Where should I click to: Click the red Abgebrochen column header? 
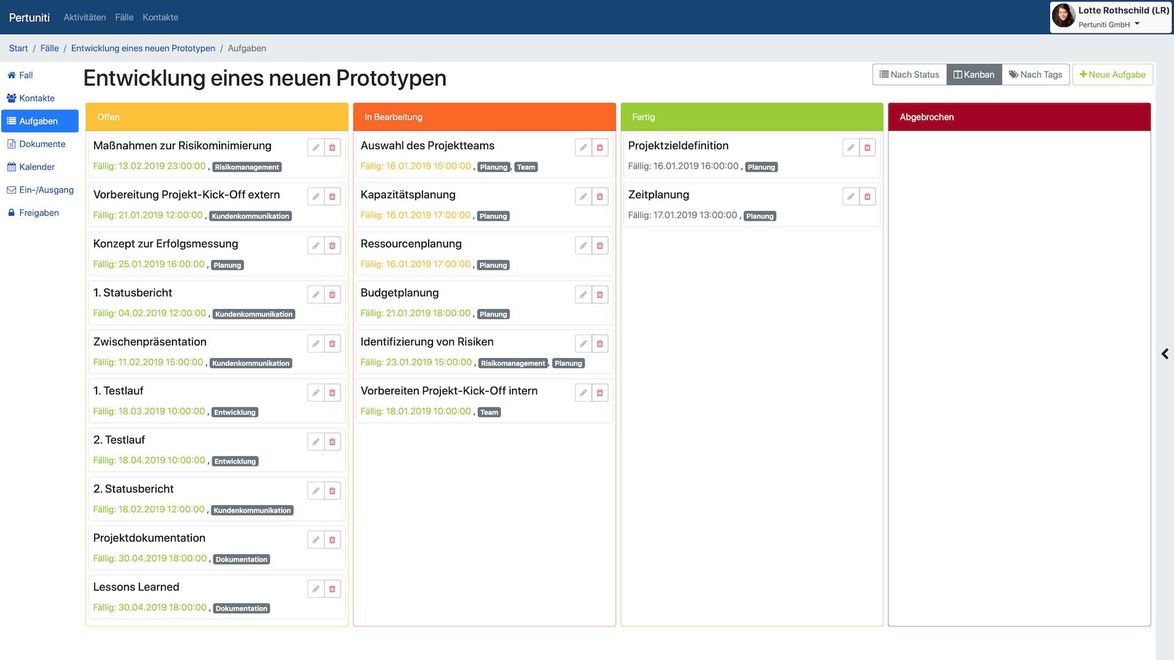click(x=1019, y=117)
